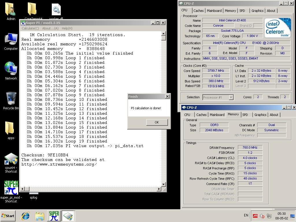Click the Super PI horizontal scrollbar left arrow
Viewport: 296px width, 222px height.
tap(23, 189)
